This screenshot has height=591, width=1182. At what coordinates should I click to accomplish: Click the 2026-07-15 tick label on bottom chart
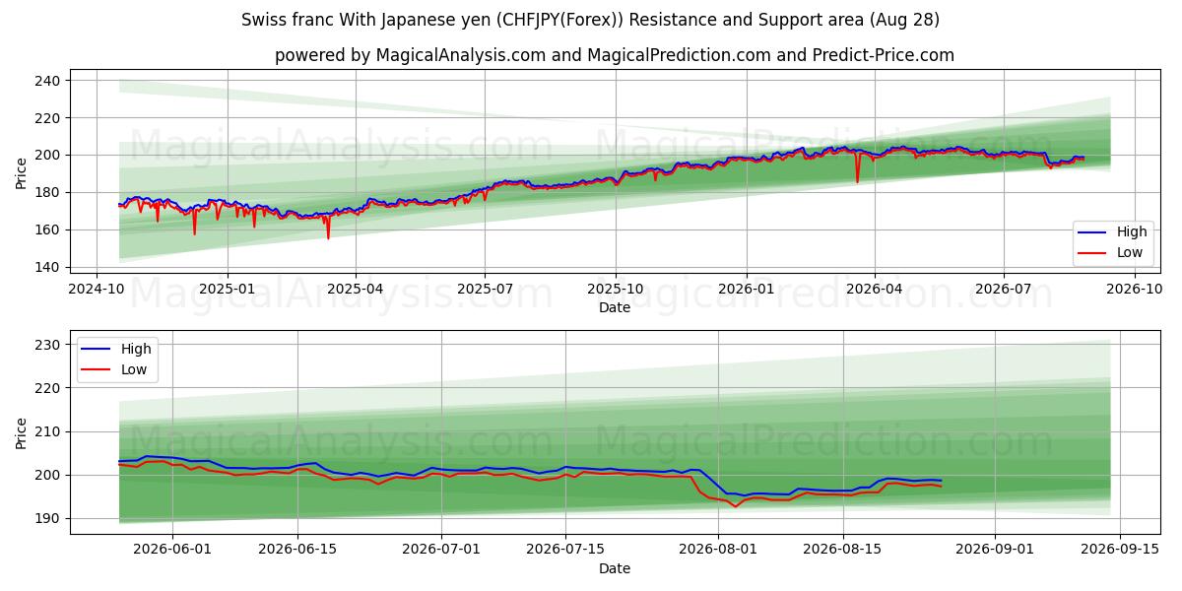click(565, 550)
